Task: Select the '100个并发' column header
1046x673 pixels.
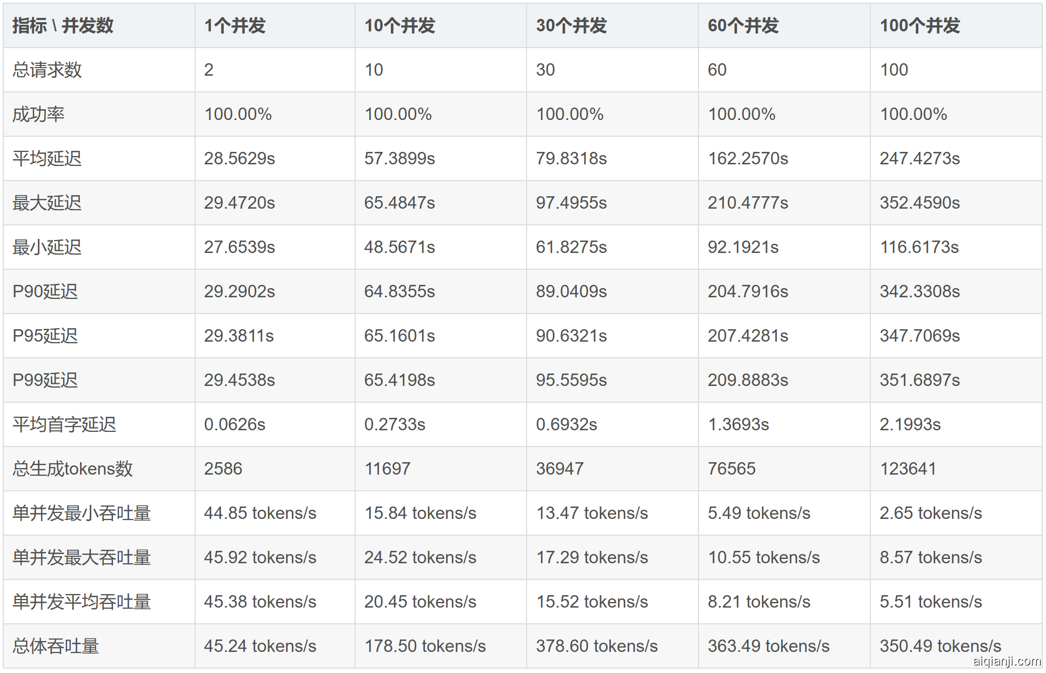Action: pos(920,25)
